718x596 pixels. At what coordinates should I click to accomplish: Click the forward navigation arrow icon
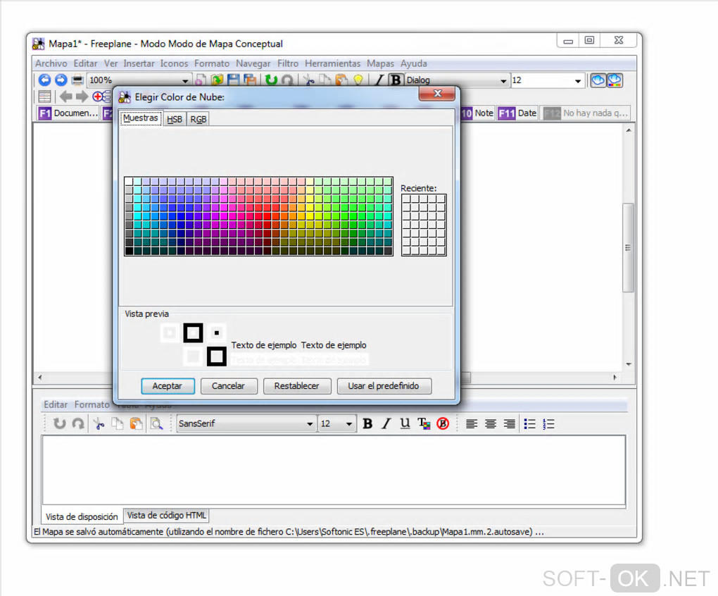coord(61,80)
